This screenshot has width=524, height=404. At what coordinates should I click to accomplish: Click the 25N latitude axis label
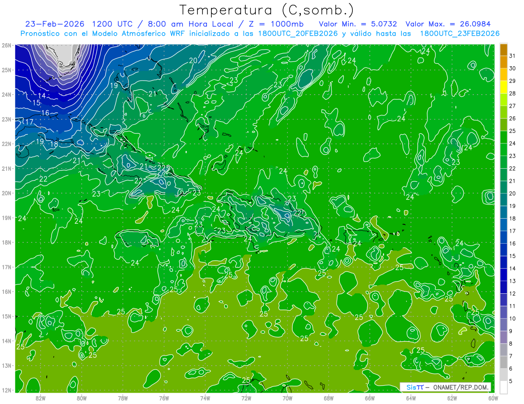6,70
